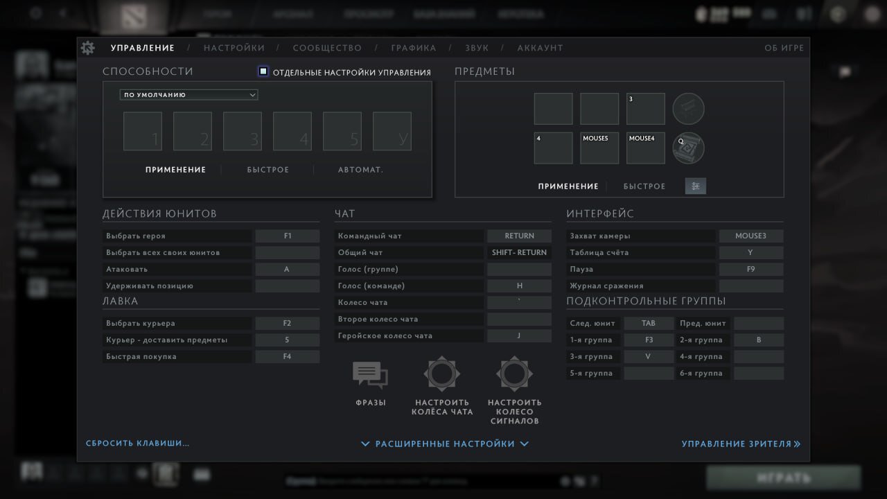The image size is (887, 499).
Task: Click the settings gear icon
Action: point(88,48)
